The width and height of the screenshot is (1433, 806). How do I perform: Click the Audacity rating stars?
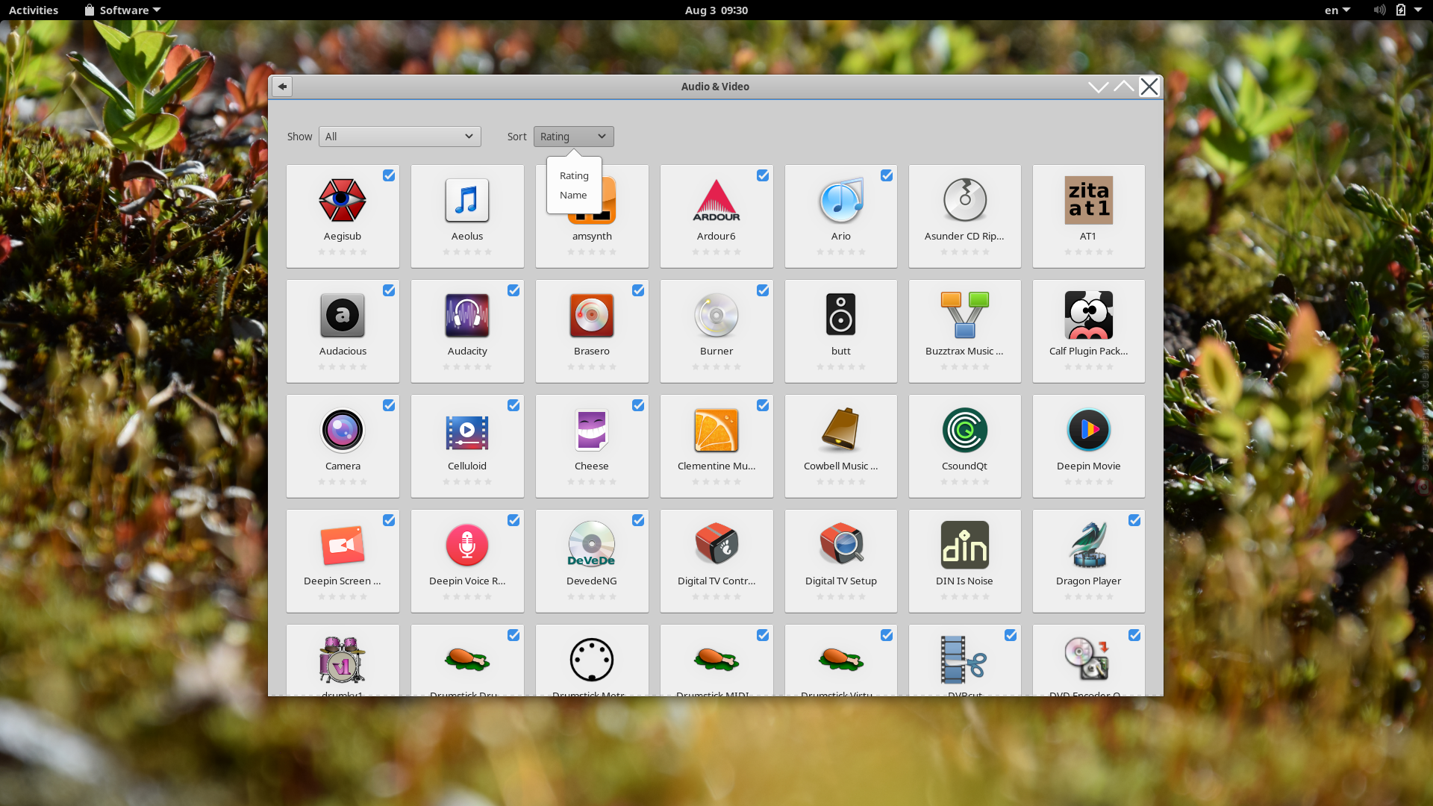click(467, 366)
